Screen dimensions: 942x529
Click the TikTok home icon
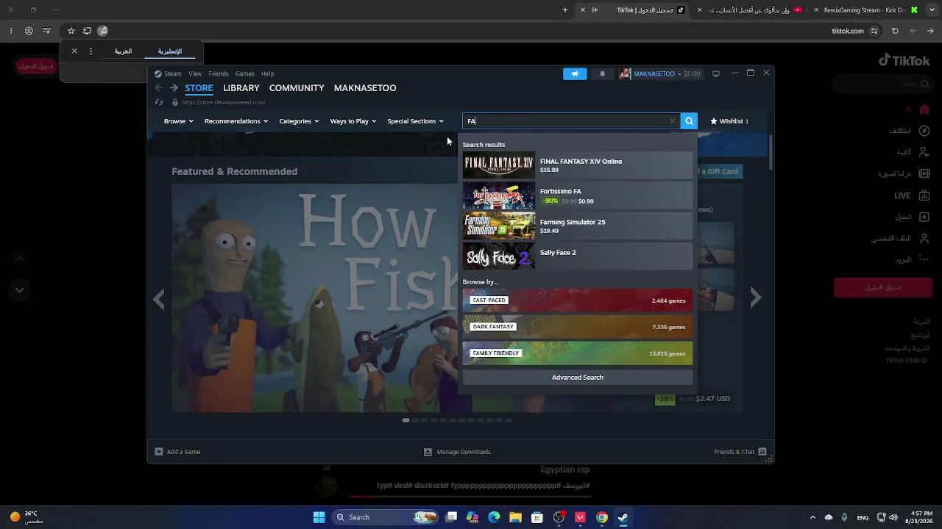pos(924,109)
